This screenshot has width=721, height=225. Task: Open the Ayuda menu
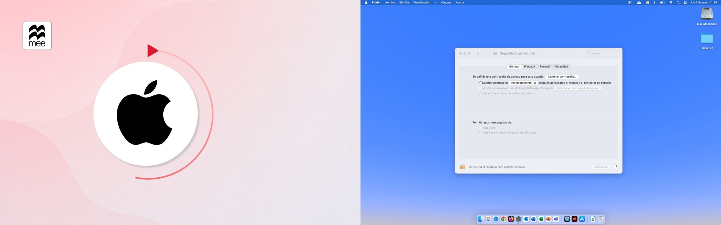click(x=460, y=3)
